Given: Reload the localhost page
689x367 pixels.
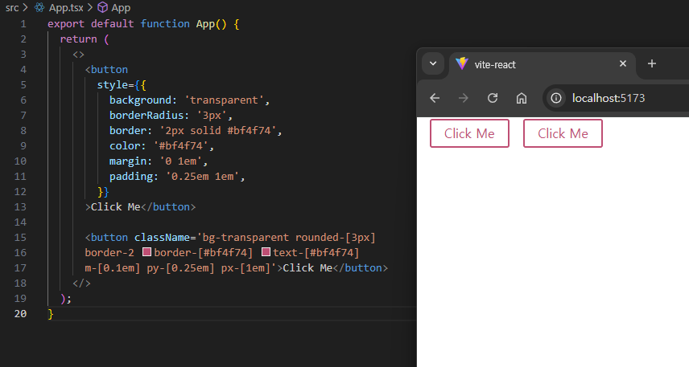Looking at the screenshot, I should tap(493, 98).
